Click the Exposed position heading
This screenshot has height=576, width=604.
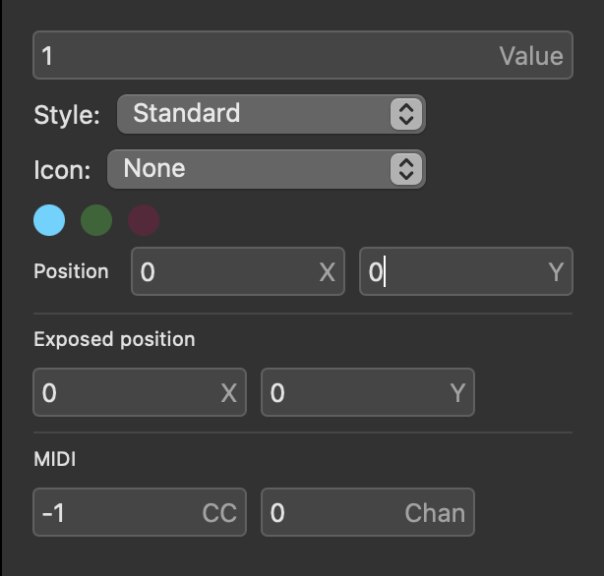point(114,339)
